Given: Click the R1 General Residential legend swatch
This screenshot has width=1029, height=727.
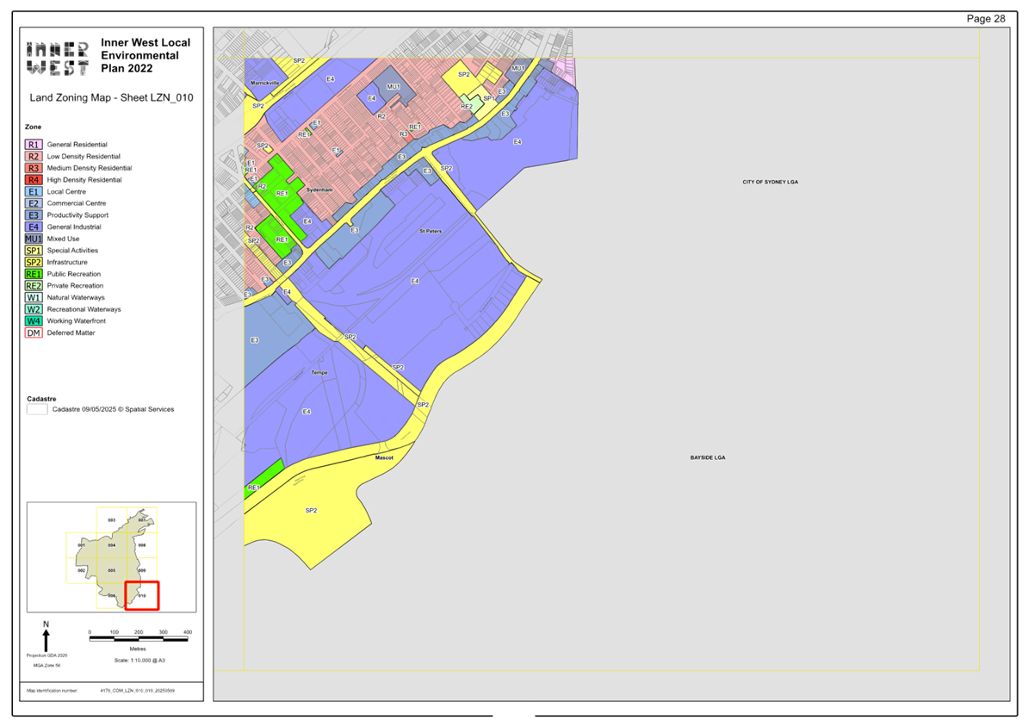Looking at the screenshot, I should tap(34, 145).
